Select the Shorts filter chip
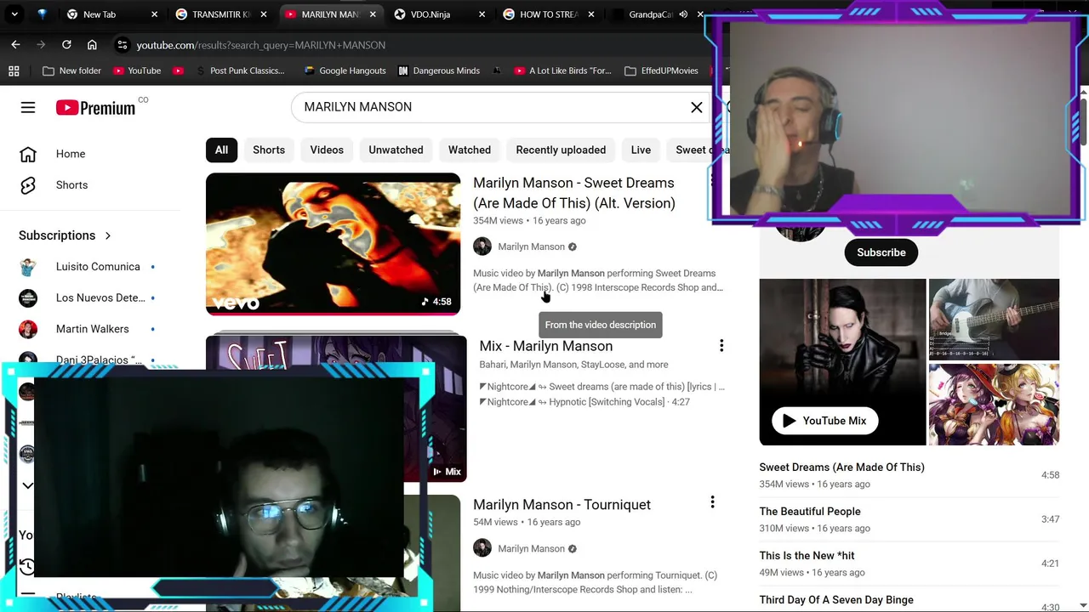1089x612 pixels. point(269,150)
